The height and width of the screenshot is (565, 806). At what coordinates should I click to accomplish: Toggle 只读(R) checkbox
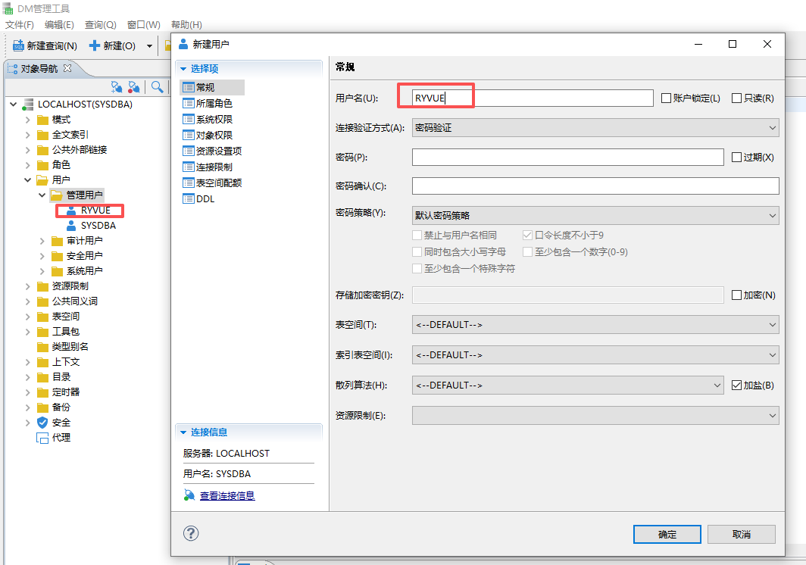736,98
